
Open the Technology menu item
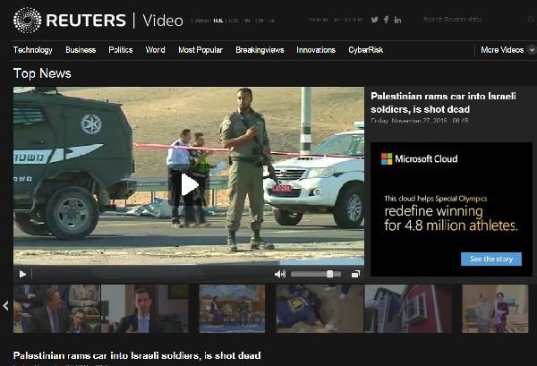(x=33, y=50)
